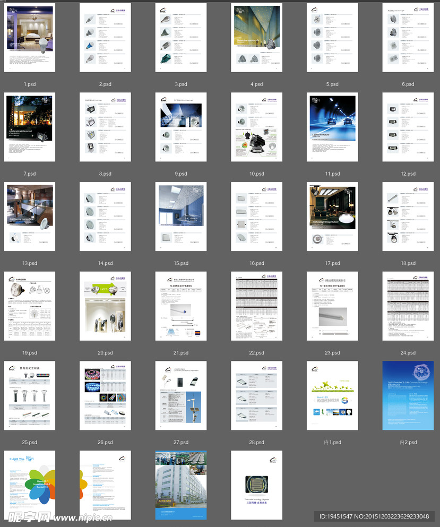Open the 20.psd clothing mannequins thumbnail
Image resolution: width=440 pixels, height=527 pixels.
point(105,306)
